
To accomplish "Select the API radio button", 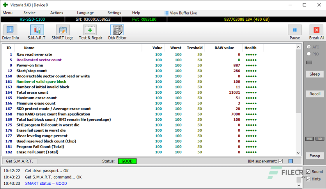I will pos(309,47).
